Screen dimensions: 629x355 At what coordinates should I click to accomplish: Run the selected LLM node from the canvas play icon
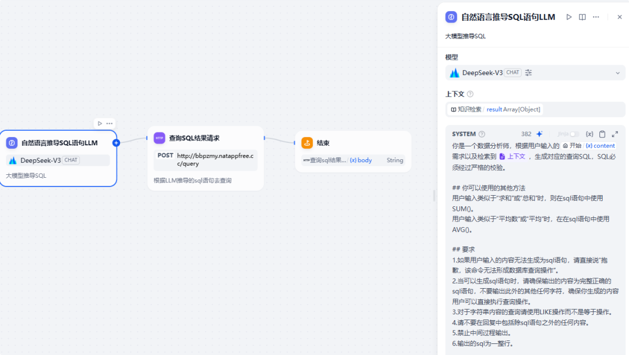[100, 123]
